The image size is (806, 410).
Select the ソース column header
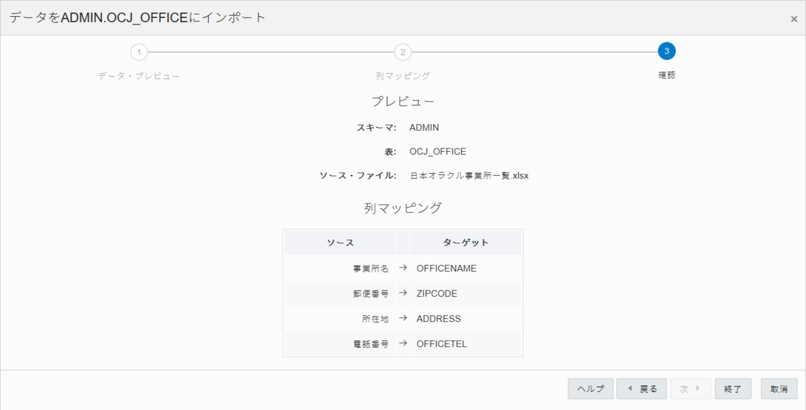341,242
